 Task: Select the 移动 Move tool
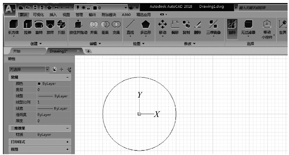point(163,28)
